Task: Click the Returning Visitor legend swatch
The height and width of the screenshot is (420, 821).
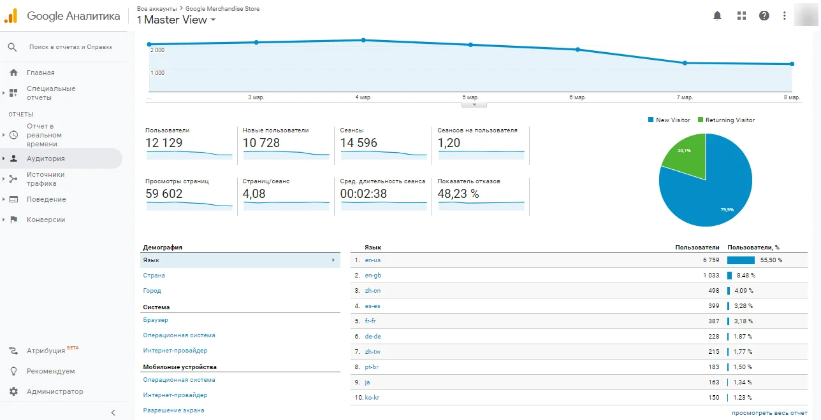Action: (x=701, y=120)
